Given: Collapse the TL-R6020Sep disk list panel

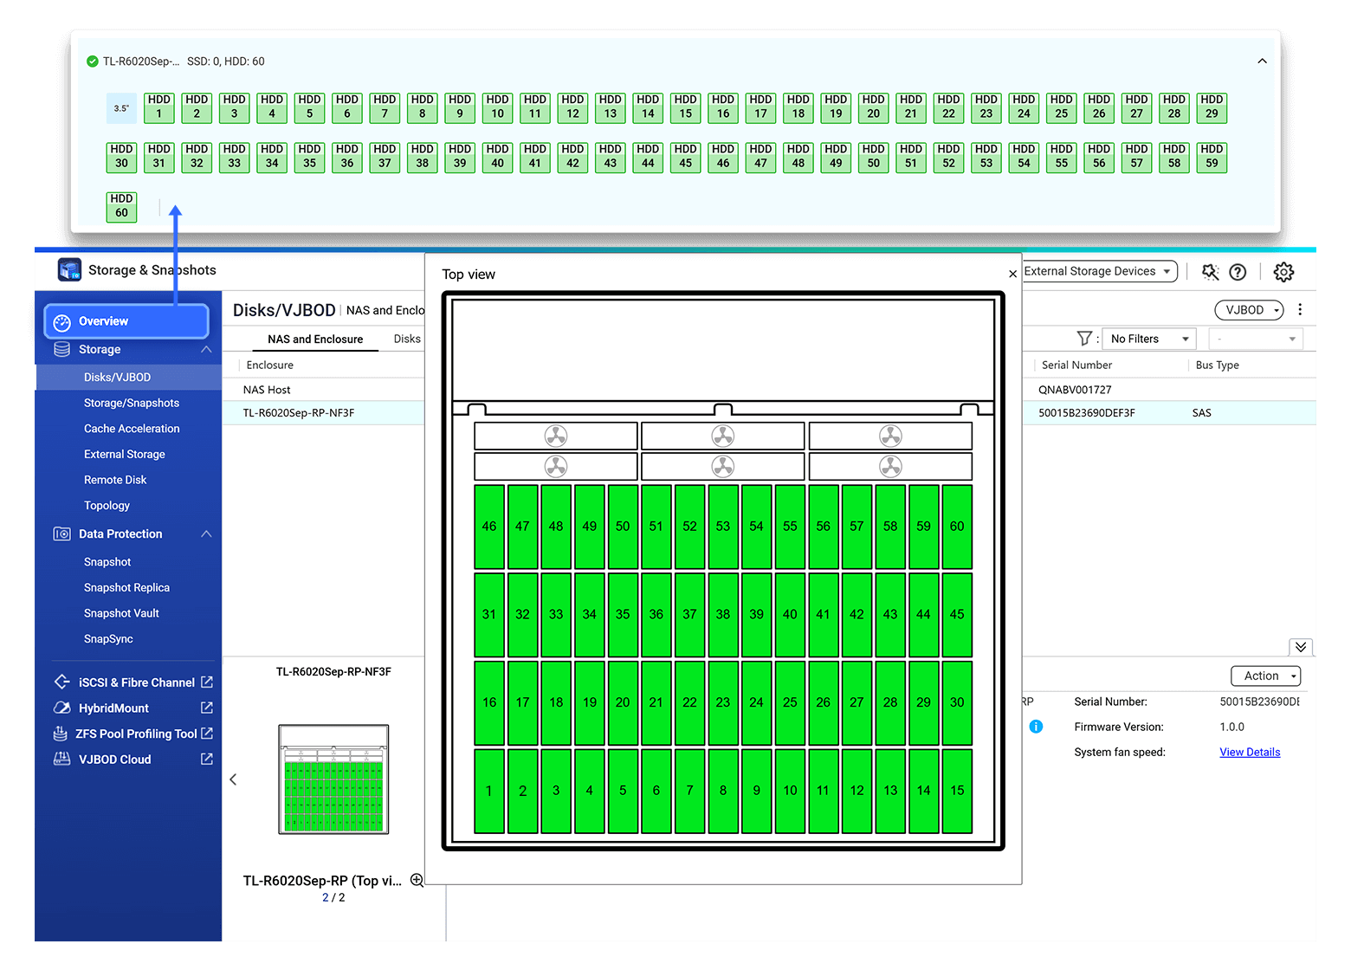Looking at the screenshot, I should pos(1262,61).
